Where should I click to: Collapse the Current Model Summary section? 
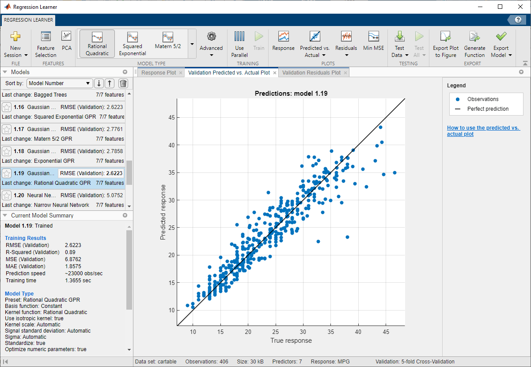click(5, 215)
